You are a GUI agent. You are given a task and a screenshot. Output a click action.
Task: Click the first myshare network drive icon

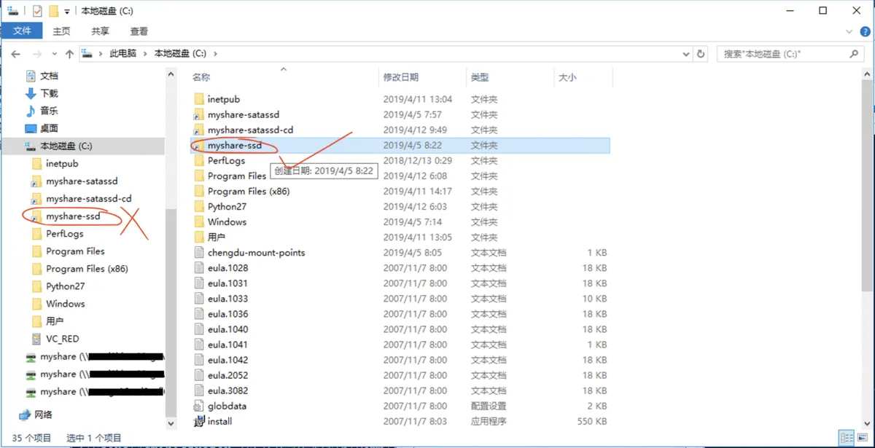(x=30, y=357)
